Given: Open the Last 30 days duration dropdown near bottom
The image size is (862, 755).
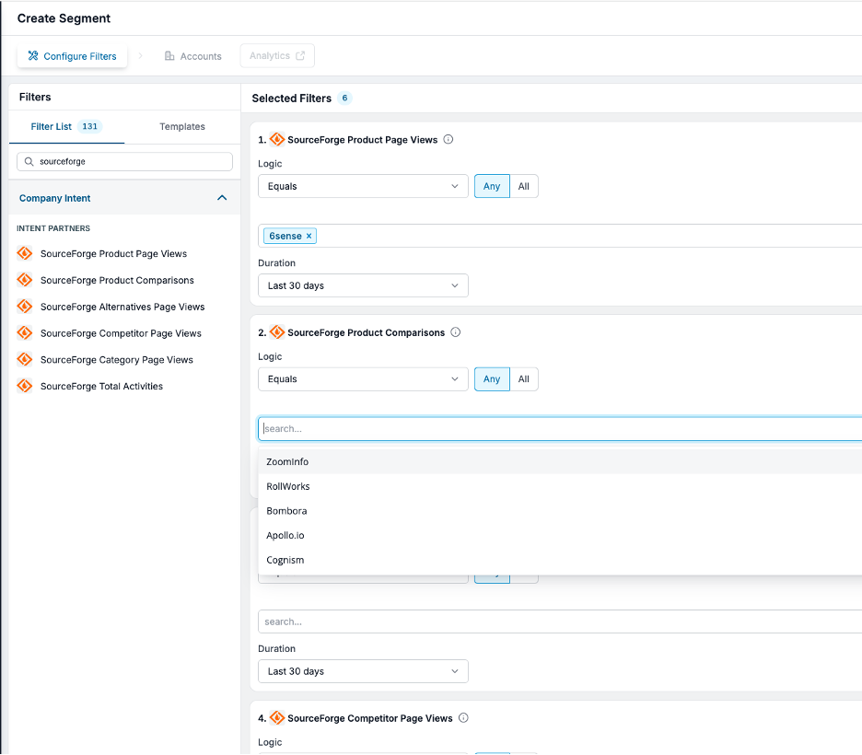Looking at the screenshot, I should click(x=363, y=671).
